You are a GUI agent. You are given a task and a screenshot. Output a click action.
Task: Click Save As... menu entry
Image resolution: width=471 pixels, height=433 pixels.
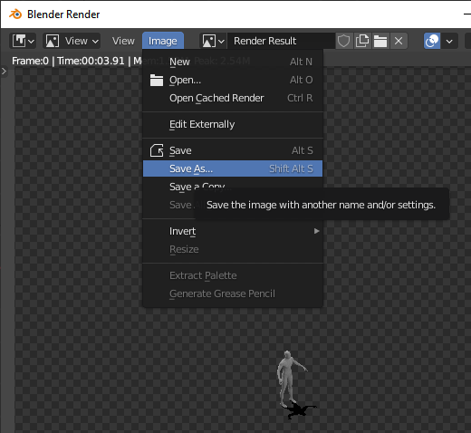233,168
